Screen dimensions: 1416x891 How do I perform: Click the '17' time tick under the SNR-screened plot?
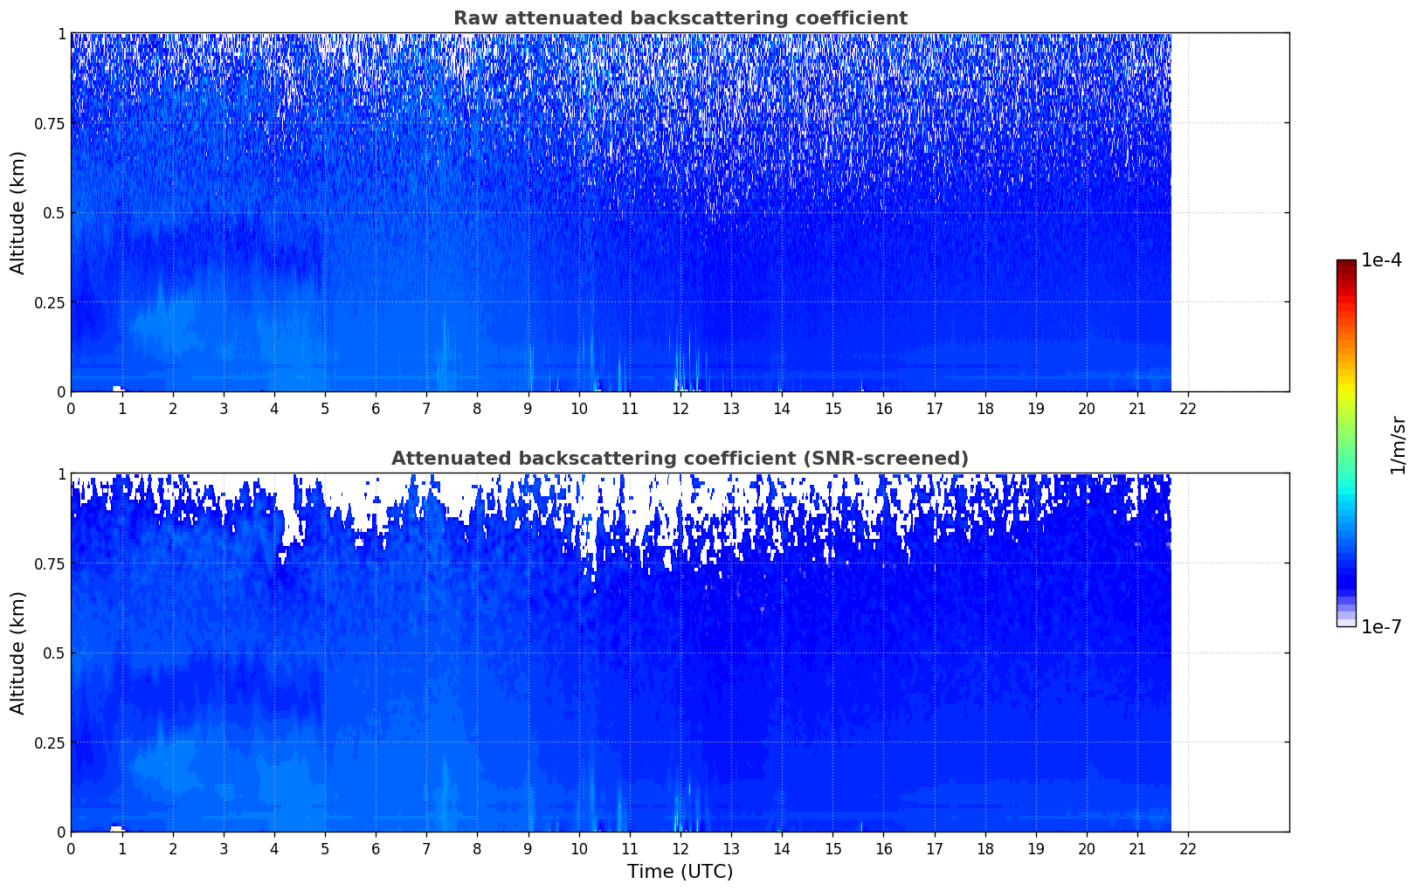point(934,848)
